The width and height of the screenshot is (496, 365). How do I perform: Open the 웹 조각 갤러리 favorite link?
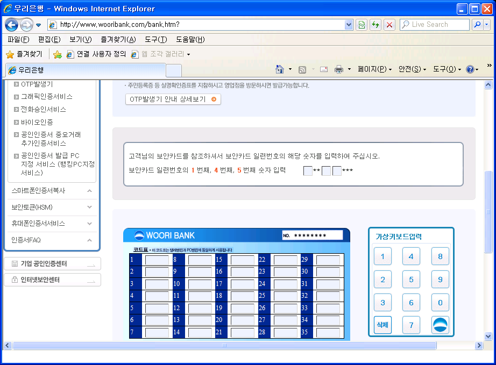(161, 54)
